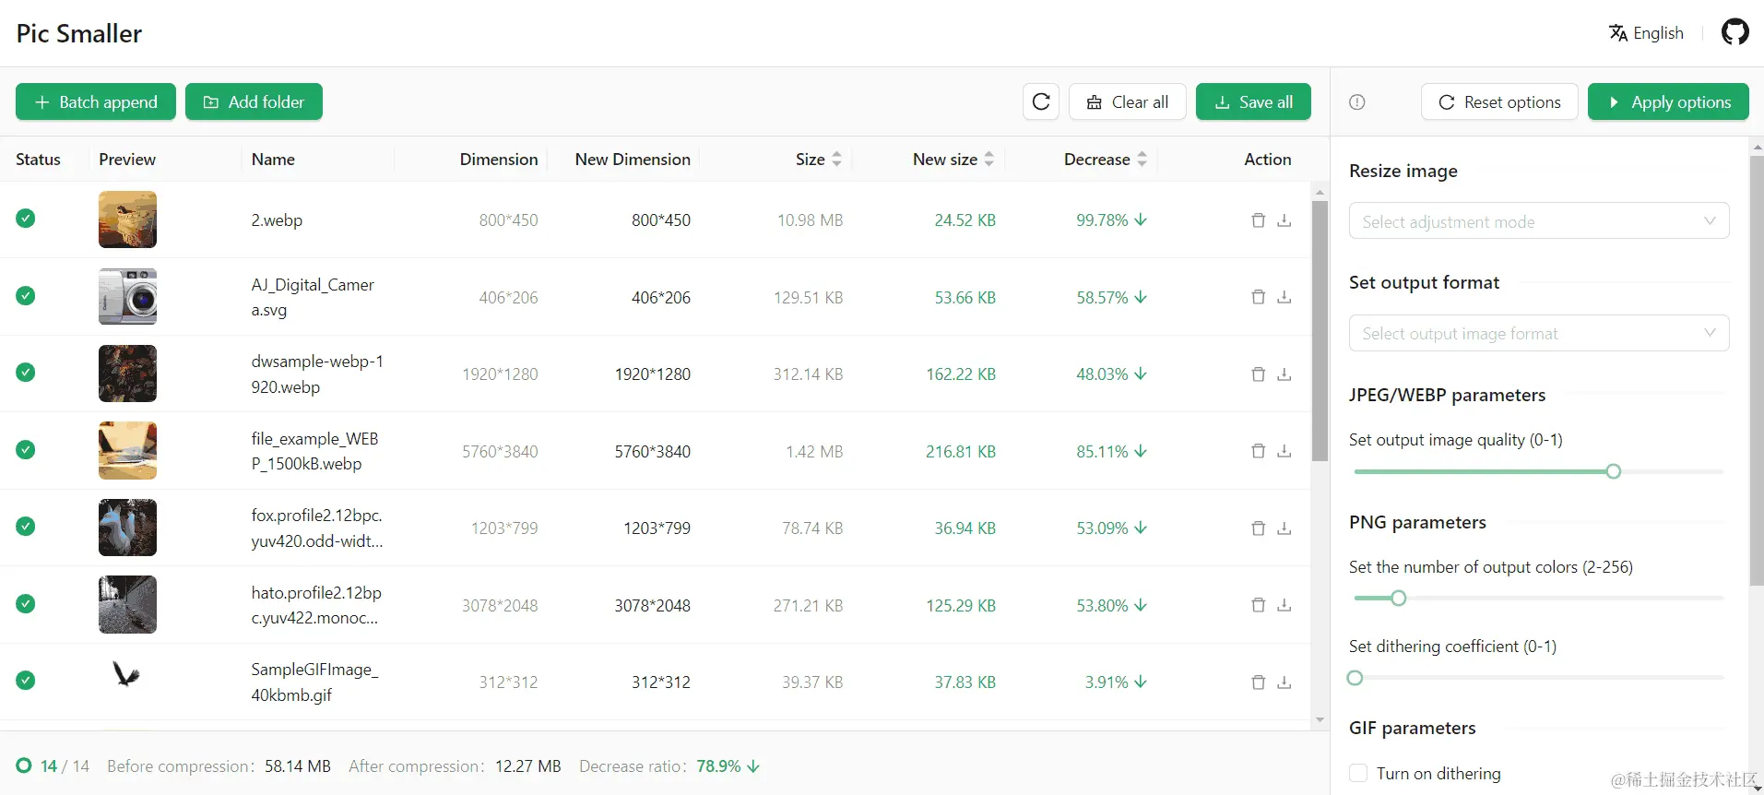Click the file list vertical scrollbar
Screen dimensions: 1764x795
(1320, 330)
